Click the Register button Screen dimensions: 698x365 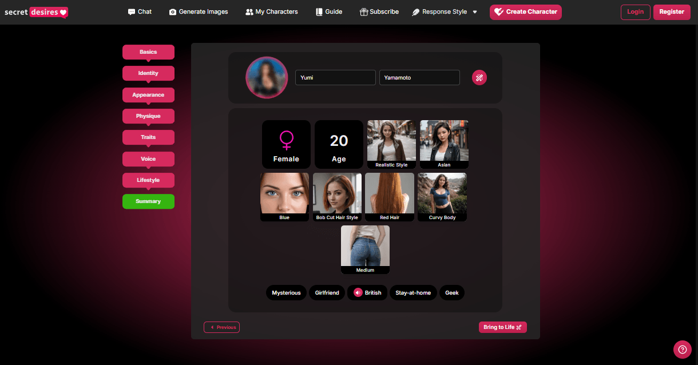(x=671, y=12)
